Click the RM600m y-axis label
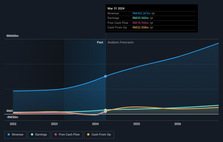Viewport: 223px width, 142px height. click(x=12, y=36)
